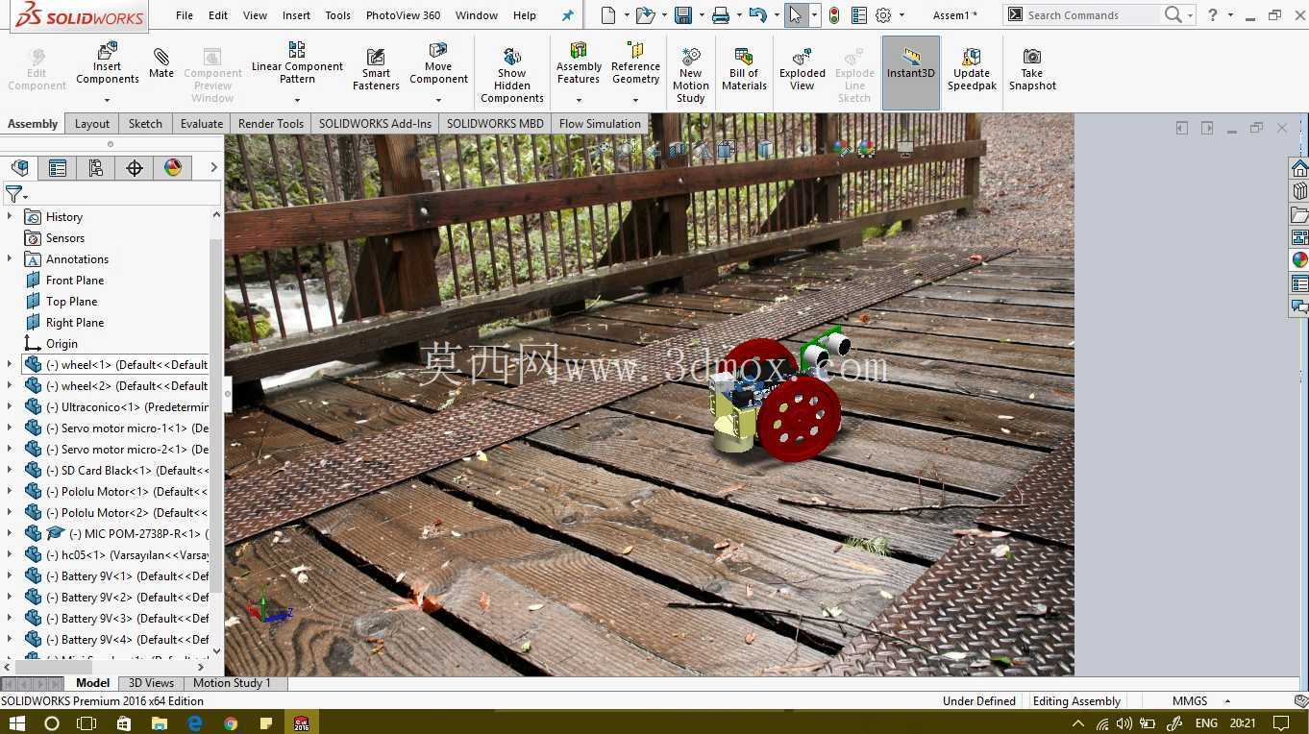Open Assembly Features tool

pyautogui.click(x=579, y=63)
